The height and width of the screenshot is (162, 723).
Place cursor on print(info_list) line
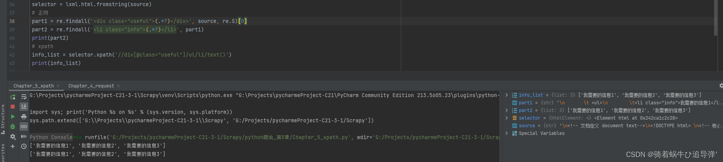56,63
